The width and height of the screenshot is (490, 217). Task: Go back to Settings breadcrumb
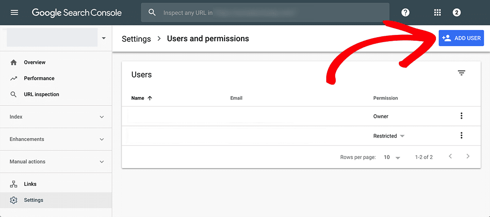tap(136, 39)
